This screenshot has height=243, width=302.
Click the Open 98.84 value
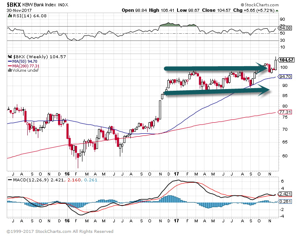point(134,10)
